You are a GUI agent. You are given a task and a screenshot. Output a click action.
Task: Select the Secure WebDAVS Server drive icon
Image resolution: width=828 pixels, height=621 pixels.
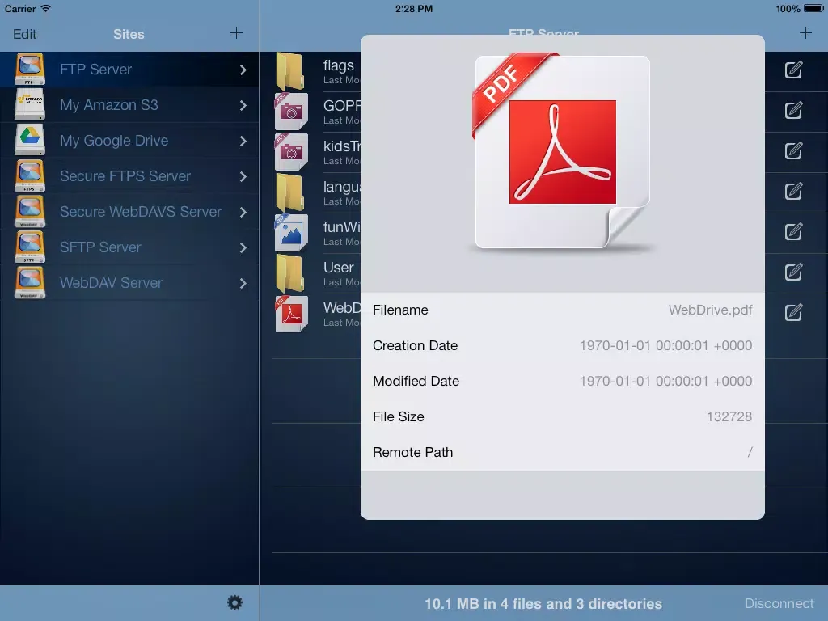(30, 211)
